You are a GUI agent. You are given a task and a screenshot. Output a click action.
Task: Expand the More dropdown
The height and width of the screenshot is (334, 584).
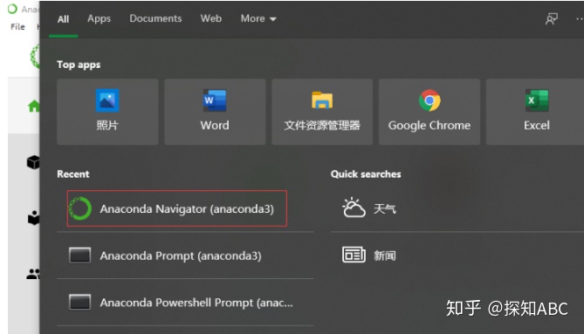point(258,18)
